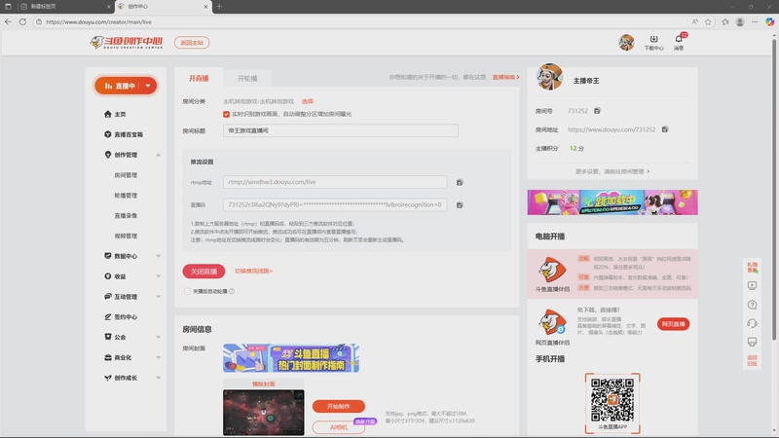Copy the stream key
The height and width of the screenshot is (438, 779).
click(460, 205)
